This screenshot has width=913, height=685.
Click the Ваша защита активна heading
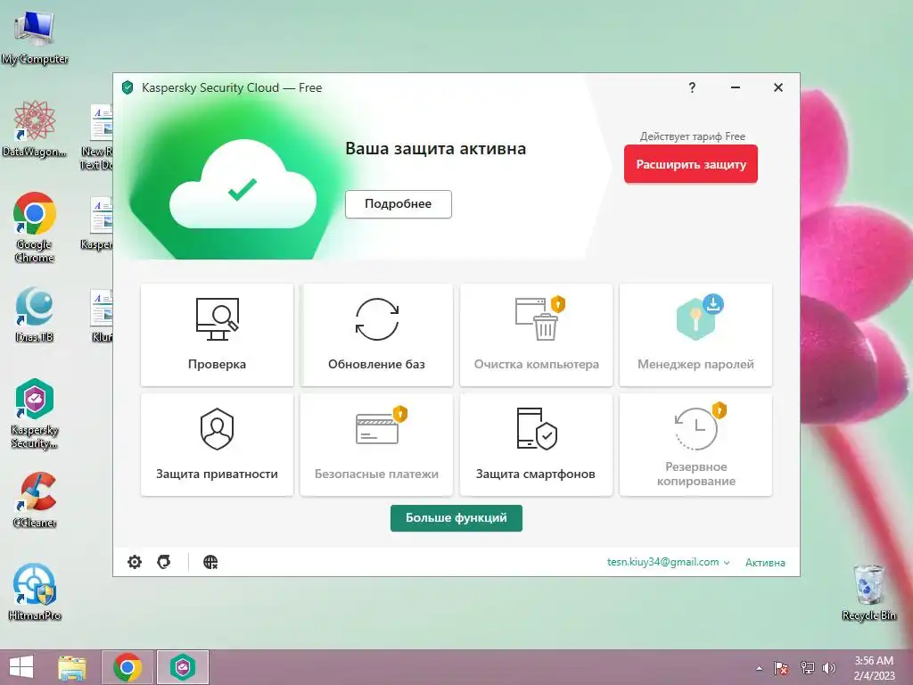pyautogui.click(x=435, y=149)
